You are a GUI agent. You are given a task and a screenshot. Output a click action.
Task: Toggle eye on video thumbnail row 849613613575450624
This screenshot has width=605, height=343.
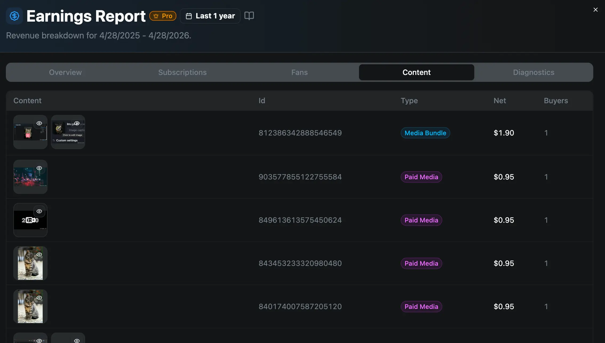[x=39, y=211]
